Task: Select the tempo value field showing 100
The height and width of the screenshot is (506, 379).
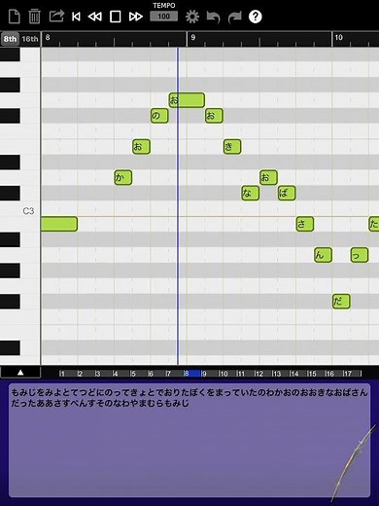Action: coord(164,17)
